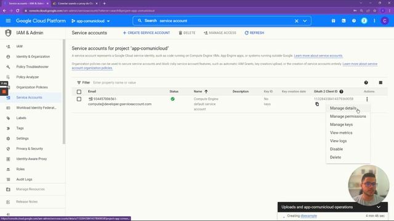Open Audit Logs in sidebar
This screenshot has height=221, width=394.
point(24,179)
